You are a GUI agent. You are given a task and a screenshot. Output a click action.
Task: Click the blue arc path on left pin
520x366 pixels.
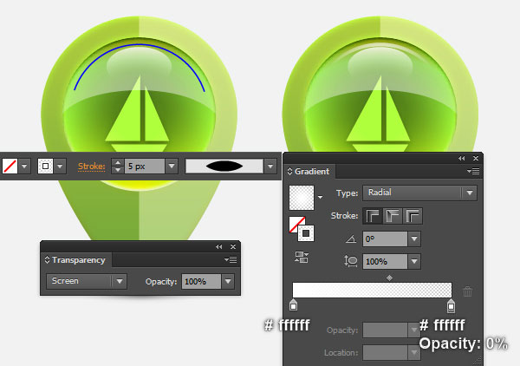[x=140, y=44]
